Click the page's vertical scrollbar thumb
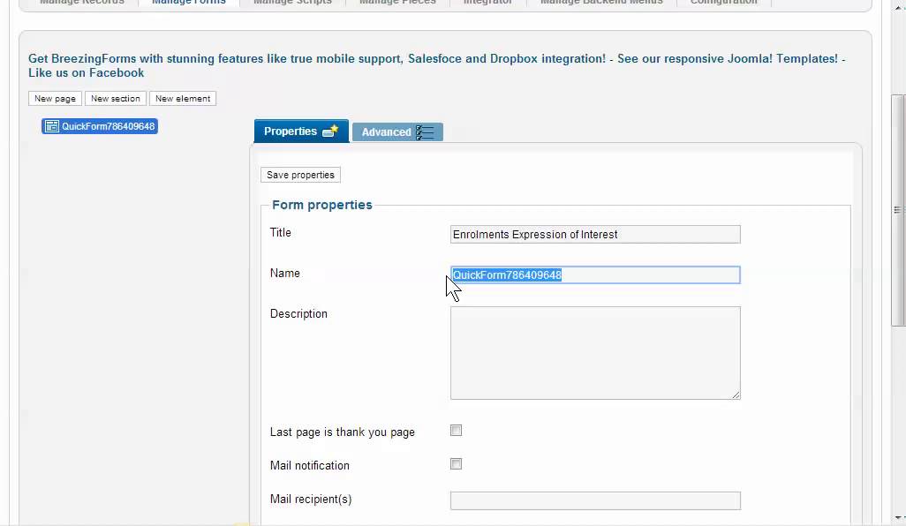The height and width of the screenshot is (526, 906). [x=898, y=209]
